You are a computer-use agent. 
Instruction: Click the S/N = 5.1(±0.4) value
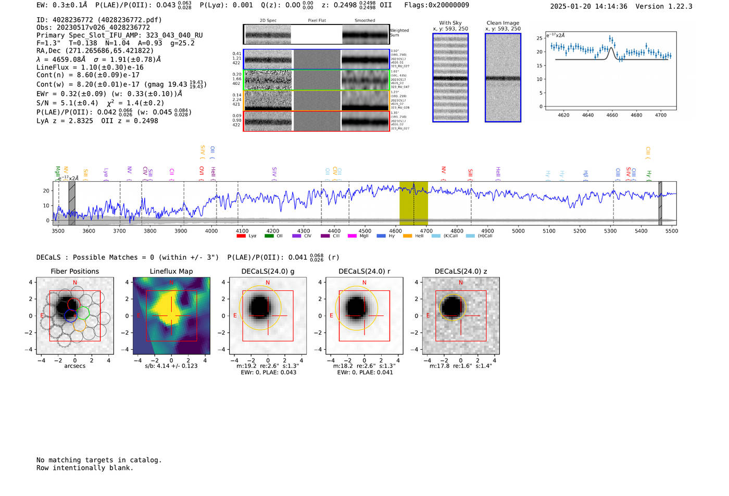pos(67,103)
